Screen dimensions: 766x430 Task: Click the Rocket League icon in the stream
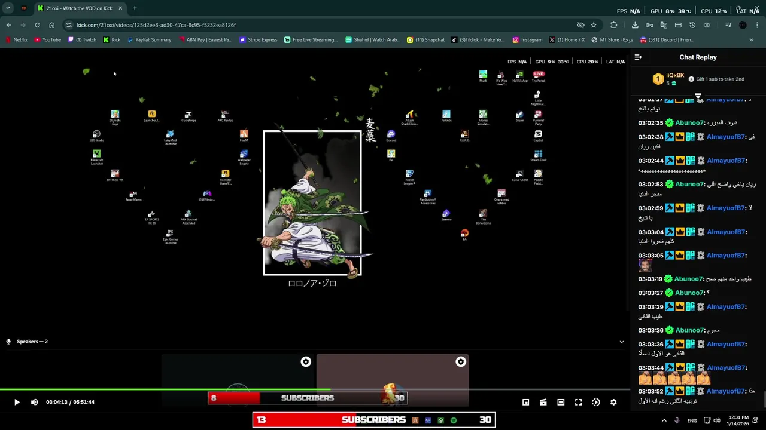coord(409,177)
